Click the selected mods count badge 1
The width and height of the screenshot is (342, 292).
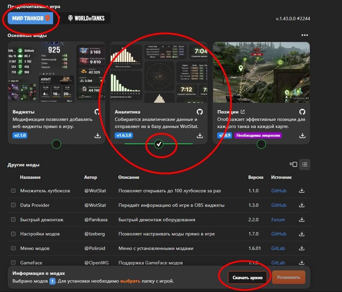click(53, 281)
